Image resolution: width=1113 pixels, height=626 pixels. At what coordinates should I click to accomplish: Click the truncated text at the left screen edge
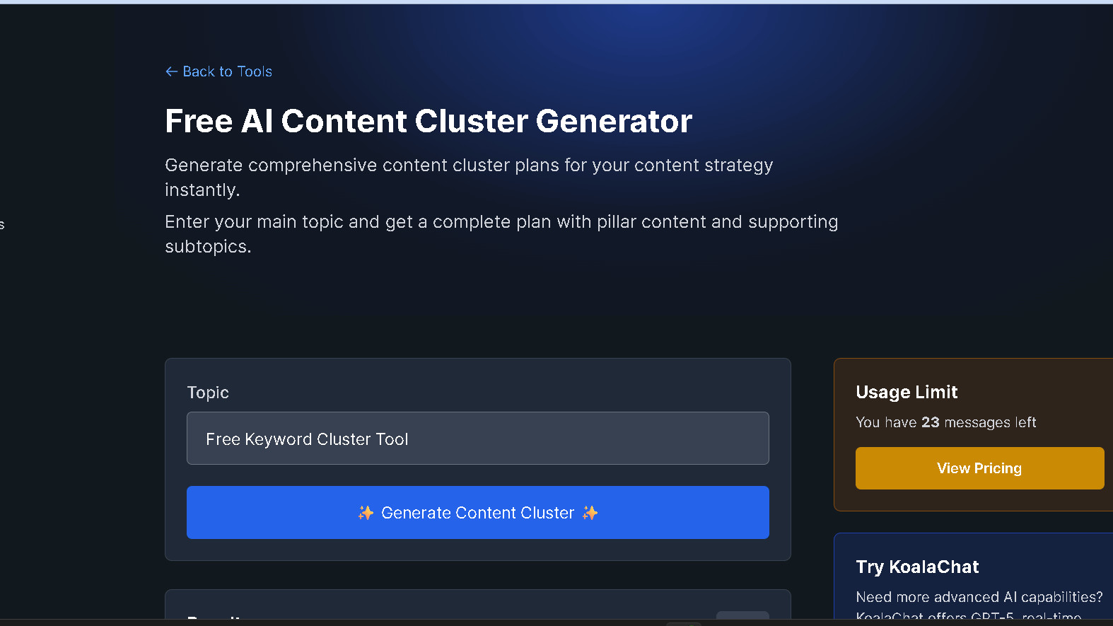click(x=3, y=224)
